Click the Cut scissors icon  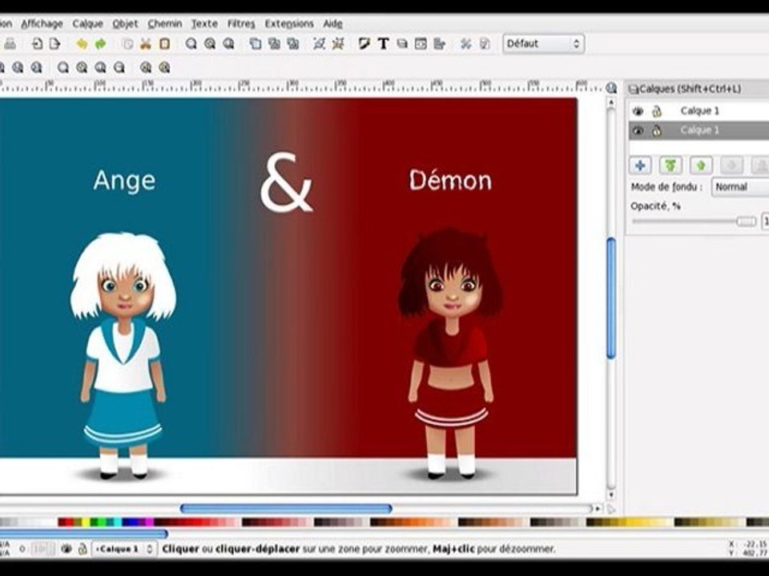point(145,44)
